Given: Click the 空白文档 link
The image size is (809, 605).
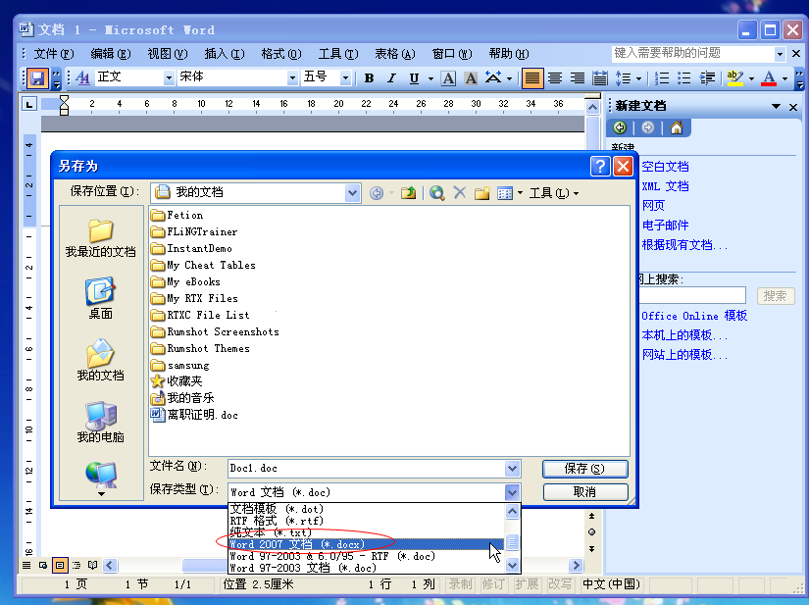Looking at the screenshot, I should click(x=665, y=167).
